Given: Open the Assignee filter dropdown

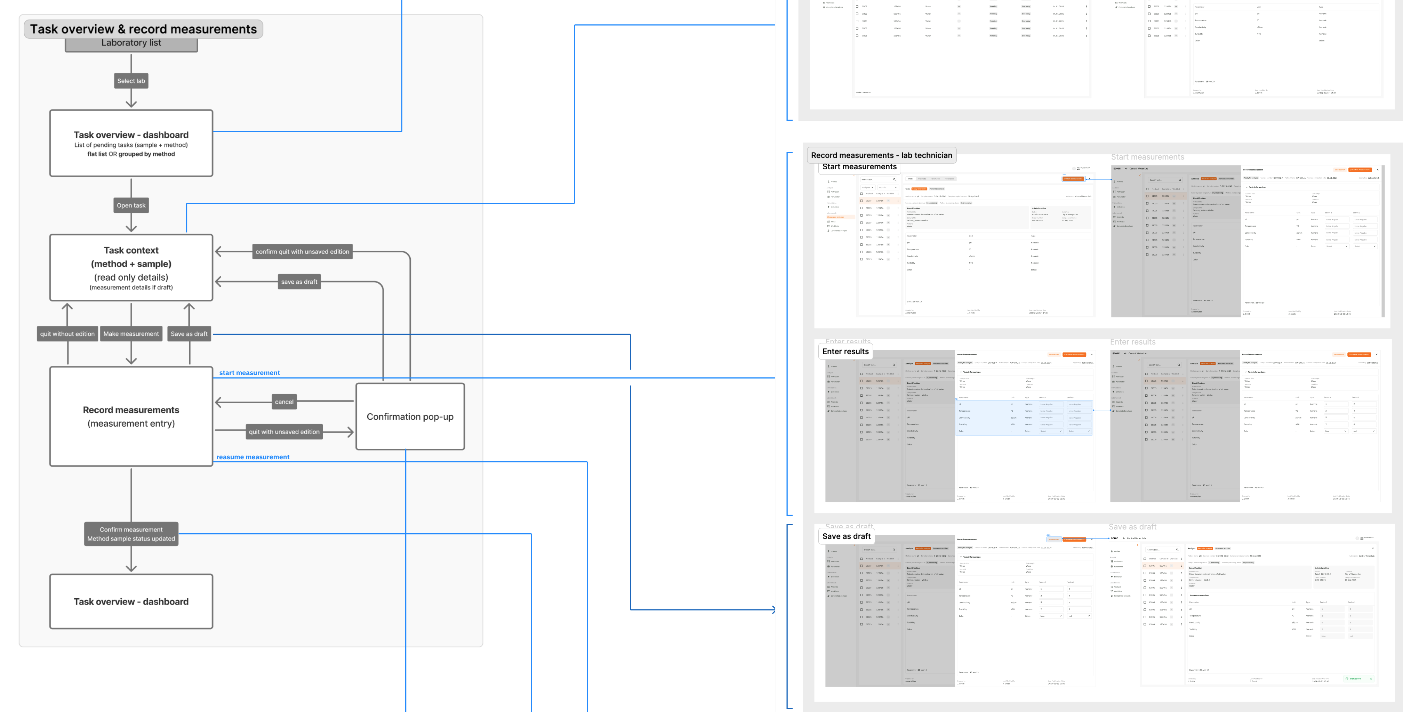Looking at the screenshot, I should [868, 187].
